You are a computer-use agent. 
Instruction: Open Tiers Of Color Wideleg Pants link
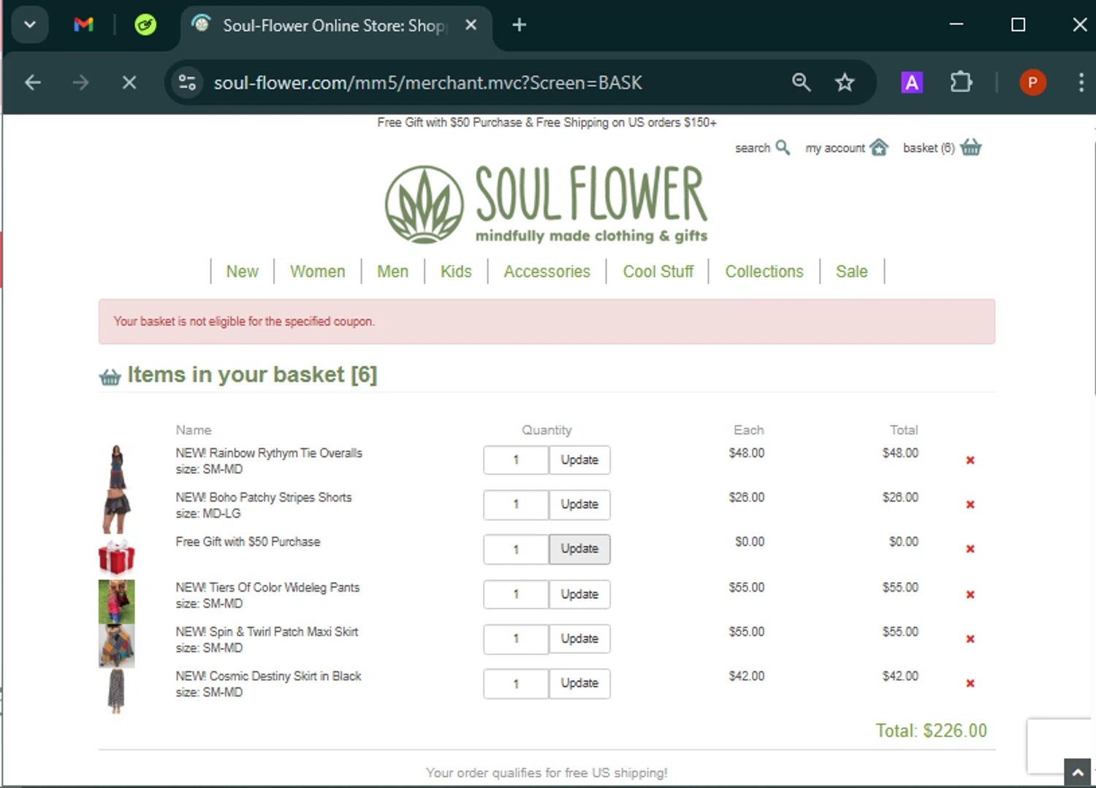pos(267,587)
